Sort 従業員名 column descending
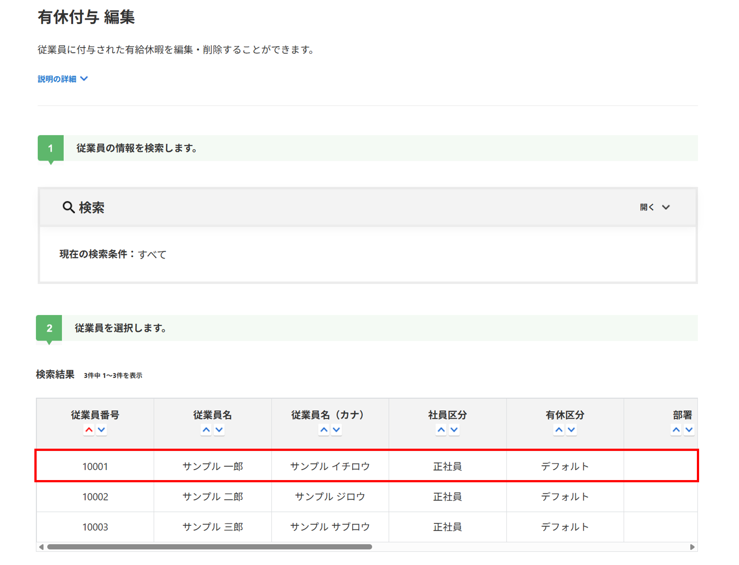The width and height of the screenshot is (739, 565). (219, 430)
